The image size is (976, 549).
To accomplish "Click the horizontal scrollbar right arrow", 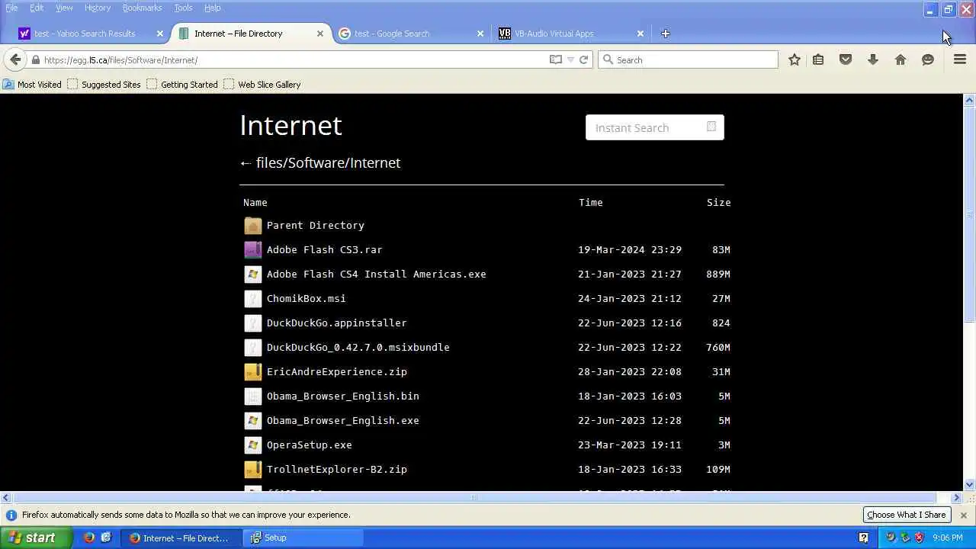I will click(956, 498).
